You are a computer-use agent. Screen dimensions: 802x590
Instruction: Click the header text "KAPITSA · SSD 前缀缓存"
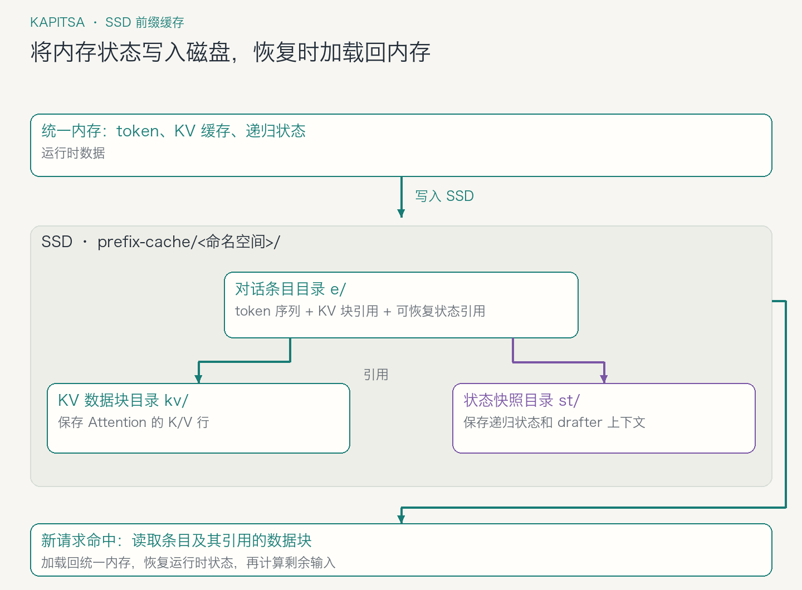pos(107,22)
